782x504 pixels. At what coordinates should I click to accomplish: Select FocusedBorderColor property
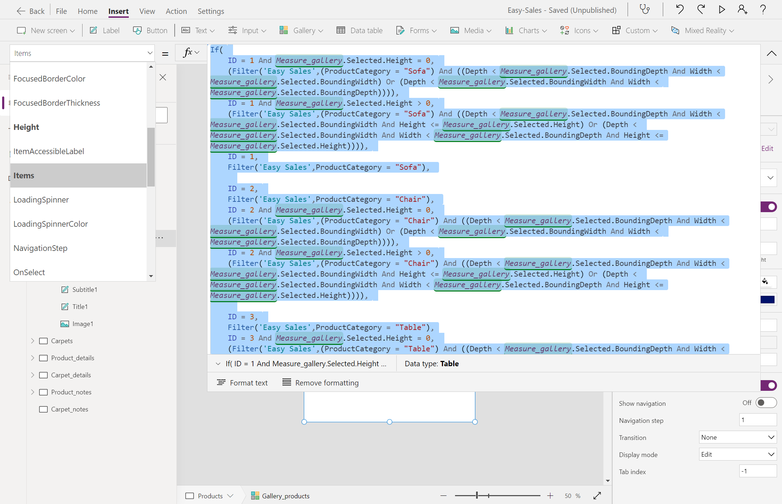pos(78,79)
